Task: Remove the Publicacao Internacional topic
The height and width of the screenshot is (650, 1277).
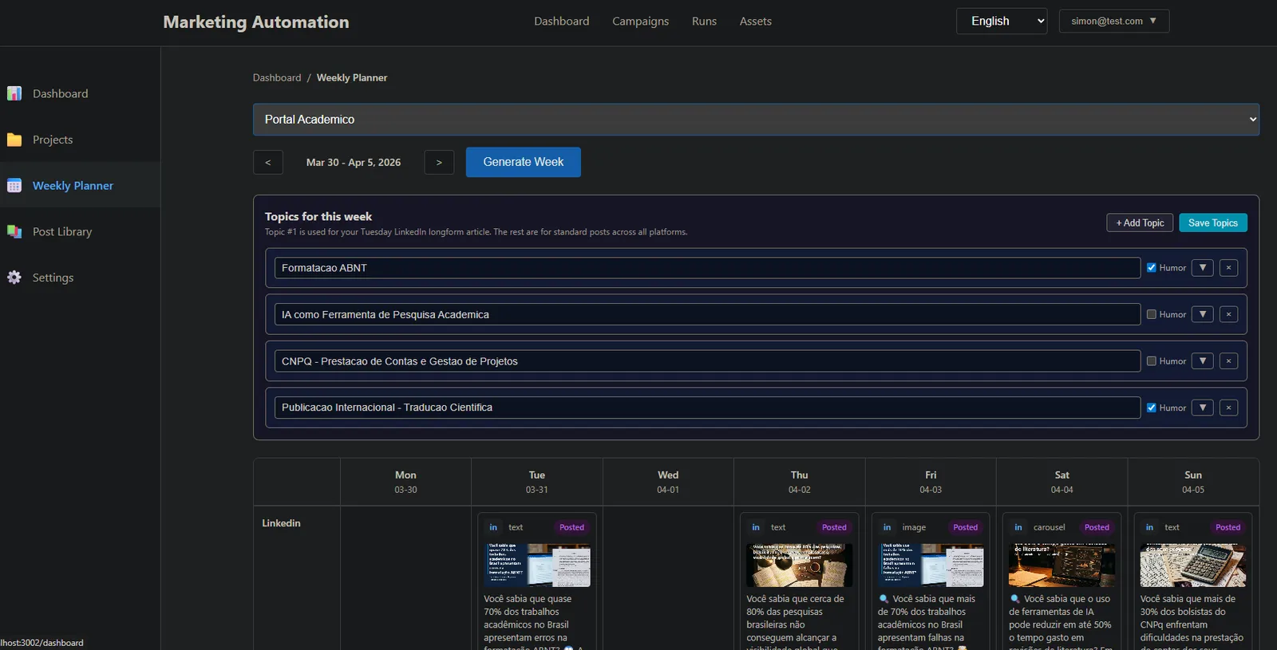Action: (1229, 408)
